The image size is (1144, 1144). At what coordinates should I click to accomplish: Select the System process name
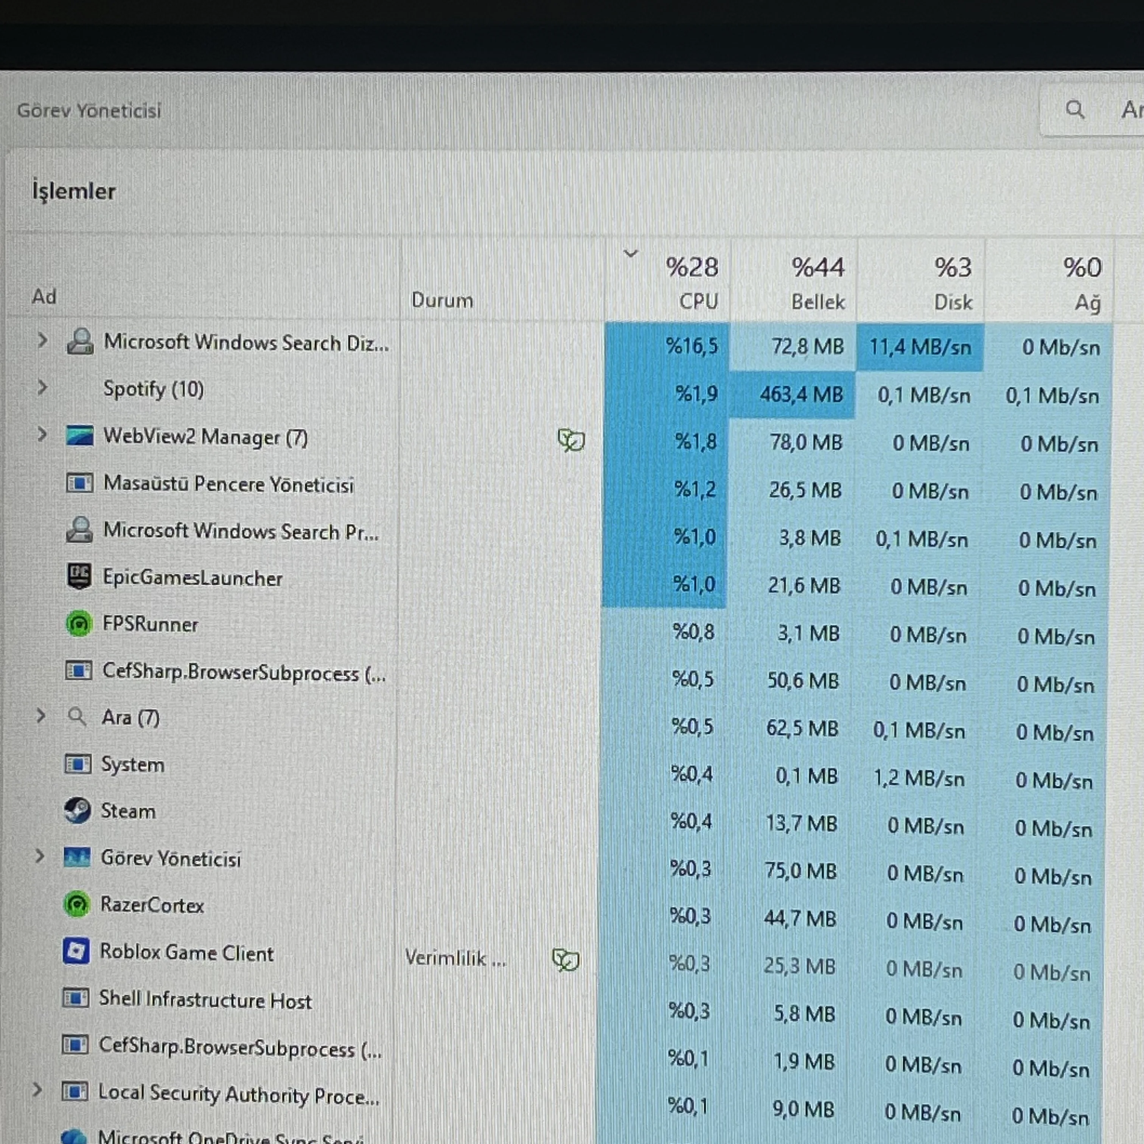point(133,765)
